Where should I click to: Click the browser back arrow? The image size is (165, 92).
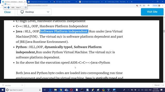click(x=2, y=6)
